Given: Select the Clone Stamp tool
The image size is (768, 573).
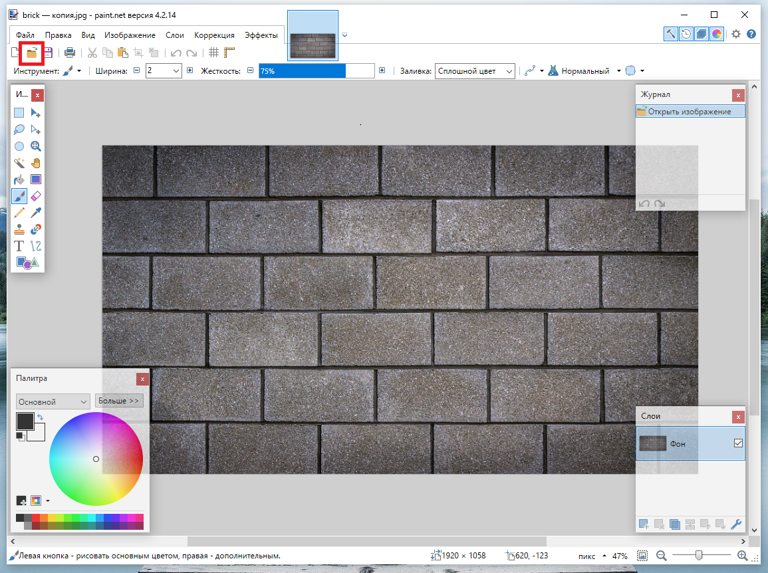Looking at the screenshot, I should [19, 230].
